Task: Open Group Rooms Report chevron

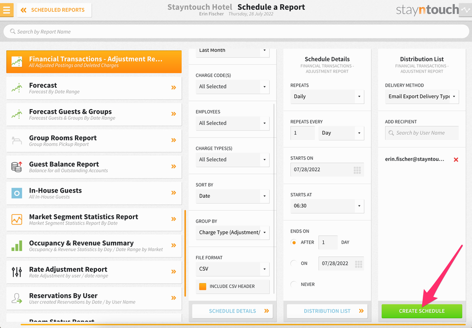Action: click(x=174, y=140)
